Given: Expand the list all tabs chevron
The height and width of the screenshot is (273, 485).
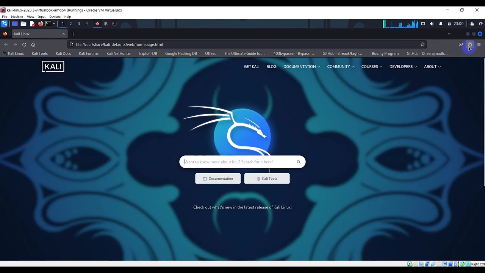Looking at the screenshot, I should [x=449, y=34].
